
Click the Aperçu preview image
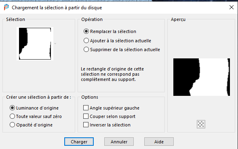point(202,77)
